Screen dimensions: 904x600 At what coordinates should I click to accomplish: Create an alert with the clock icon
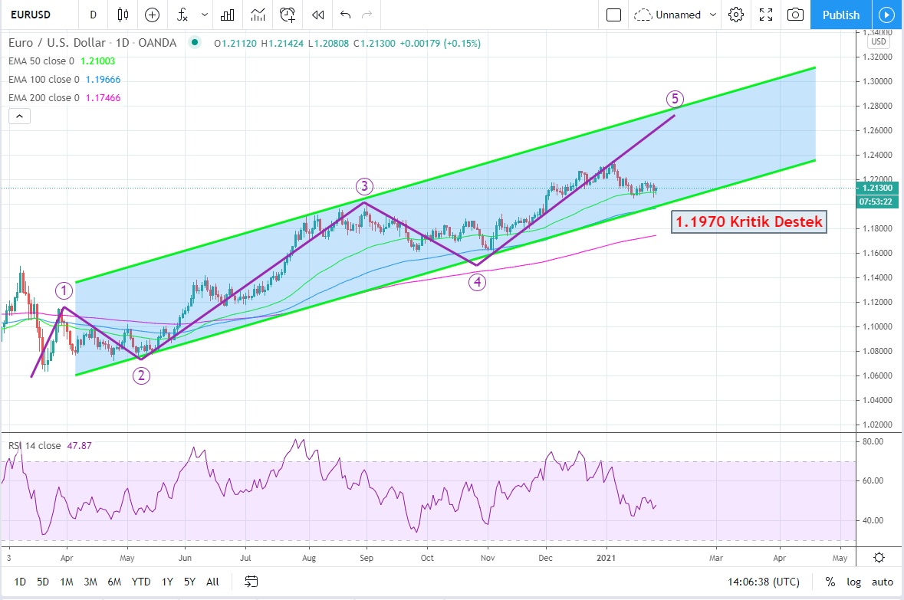(287, 15)
